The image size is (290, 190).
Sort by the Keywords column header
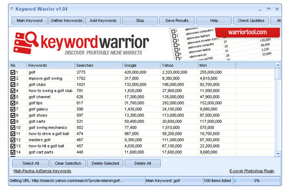click(50, 65)
